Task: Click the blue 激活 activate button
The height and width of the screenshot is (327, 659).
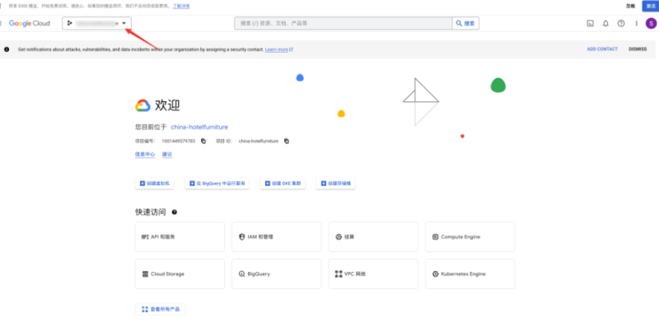Action: 650,6
